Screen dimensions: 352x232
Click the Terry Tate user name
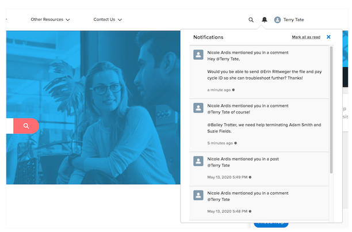pos(293,20)
